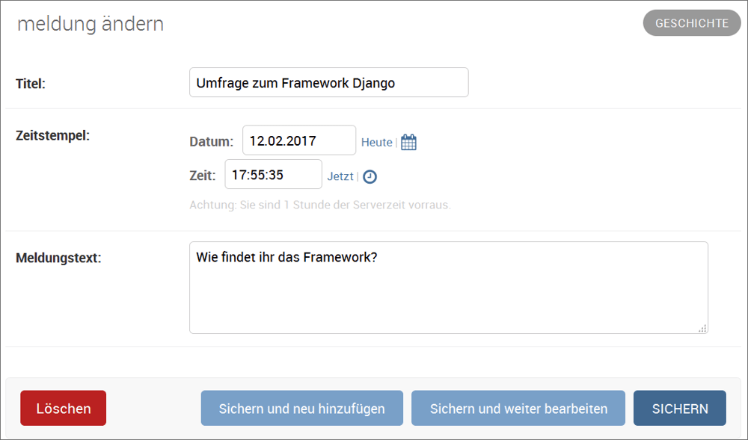
Task: Set date using the Heute link
Action: [x=376, y=142]
